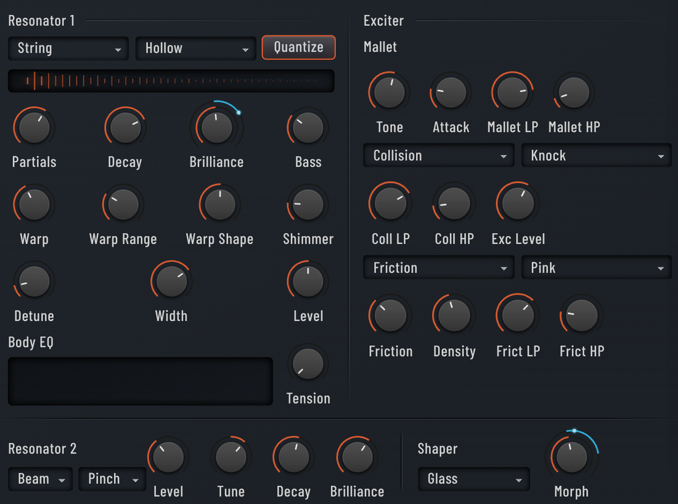Click the Body EQ label
Screen dimensions: 678x504
[x=31, y=343]
